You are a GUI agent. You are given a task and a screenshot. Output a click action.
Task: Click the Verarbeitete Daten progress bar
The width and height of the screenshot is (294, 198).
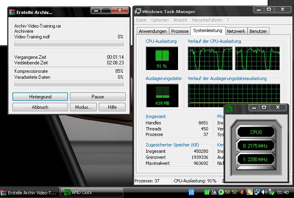[x=69, y=84]
